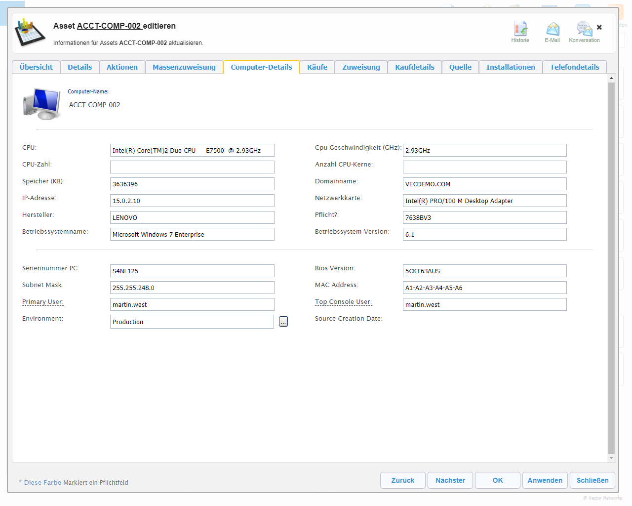
Task: Click the IP-Adresse field
Action: coord(192,201)
